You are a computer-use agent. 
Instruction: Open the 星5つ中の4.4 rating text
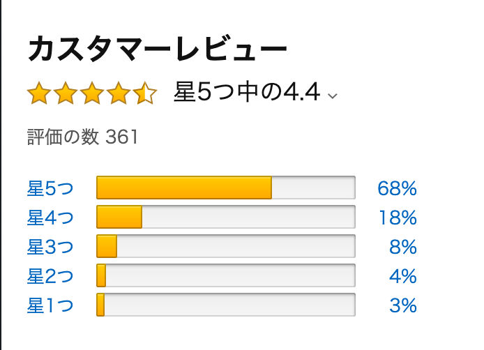[247, 91]
